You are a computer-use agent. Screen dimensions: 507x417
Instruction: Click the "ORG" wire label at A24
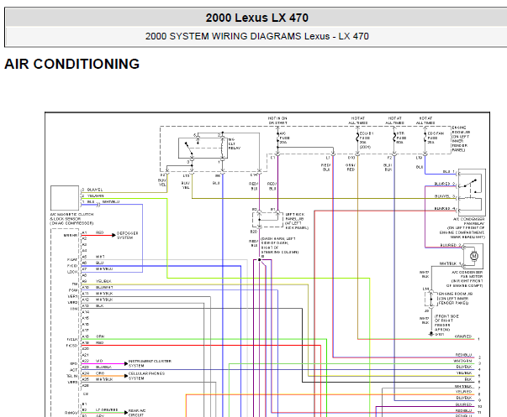pos(100,373)
